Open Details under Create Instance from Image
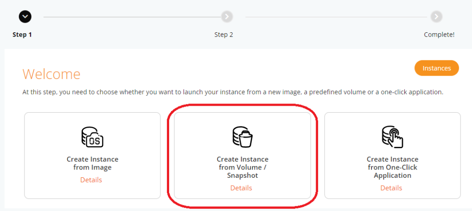Viewport: 472px width, 211px height. pyautogui.click(x=91, y=180)
